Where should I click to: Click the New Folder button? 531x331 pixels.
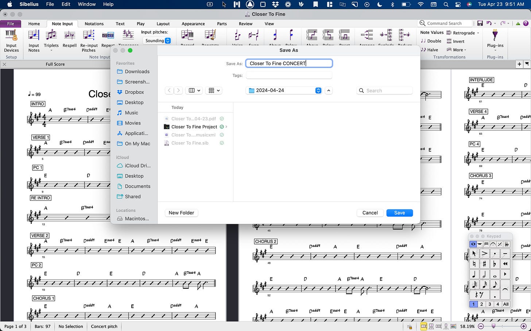[x=181, y=213]
